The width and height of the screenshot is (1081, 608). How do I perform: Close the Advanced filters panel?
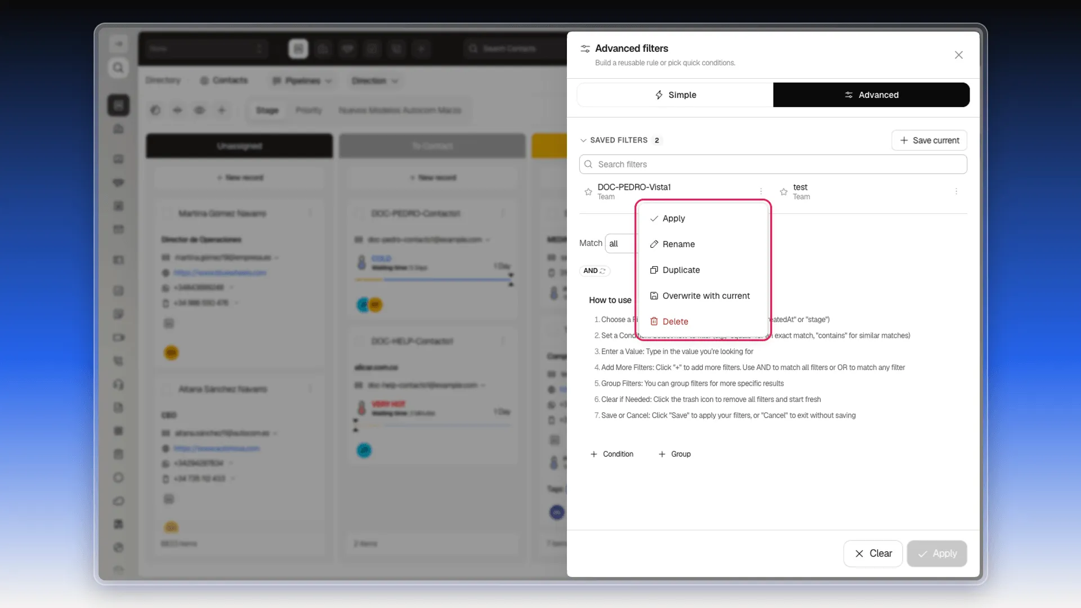[958, 55]
